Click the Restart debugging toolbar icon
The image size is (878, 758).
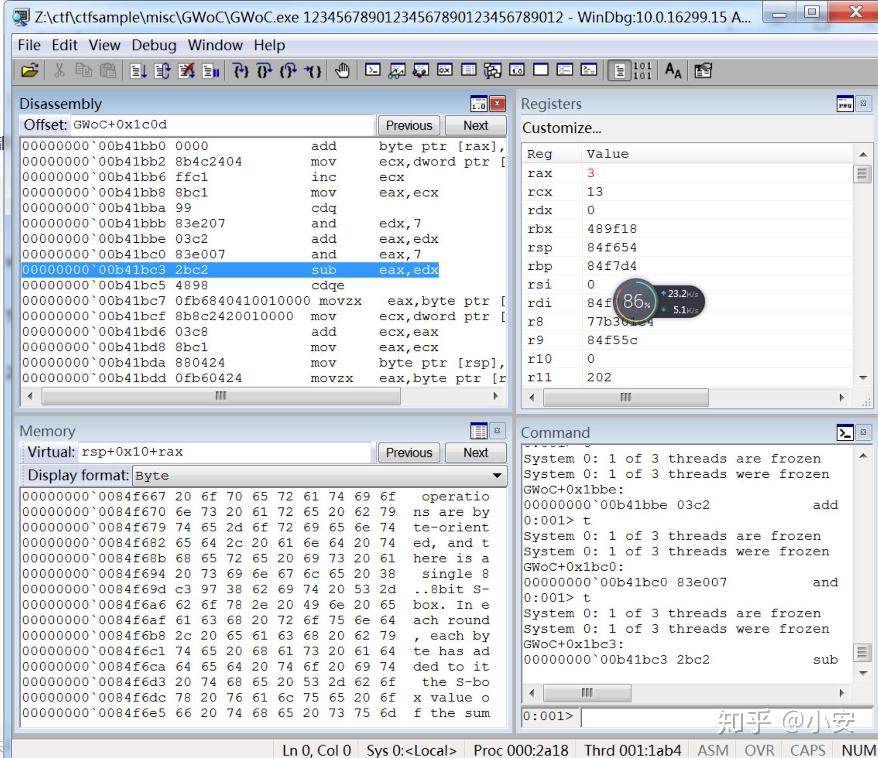pos(162,71)
